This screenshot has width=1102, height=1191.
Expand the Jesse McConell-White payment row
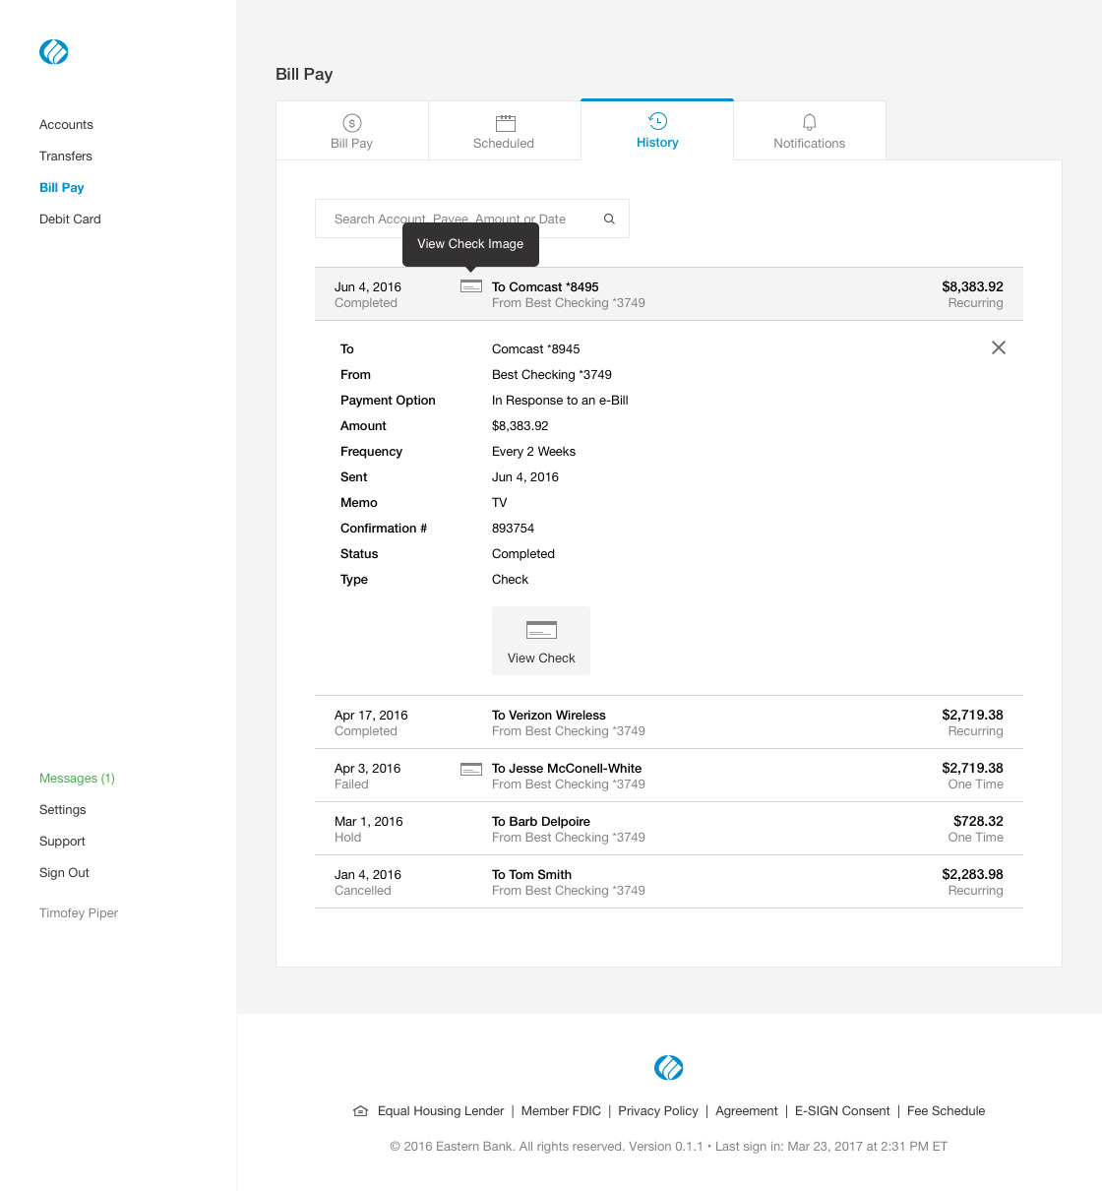point(669,776)
